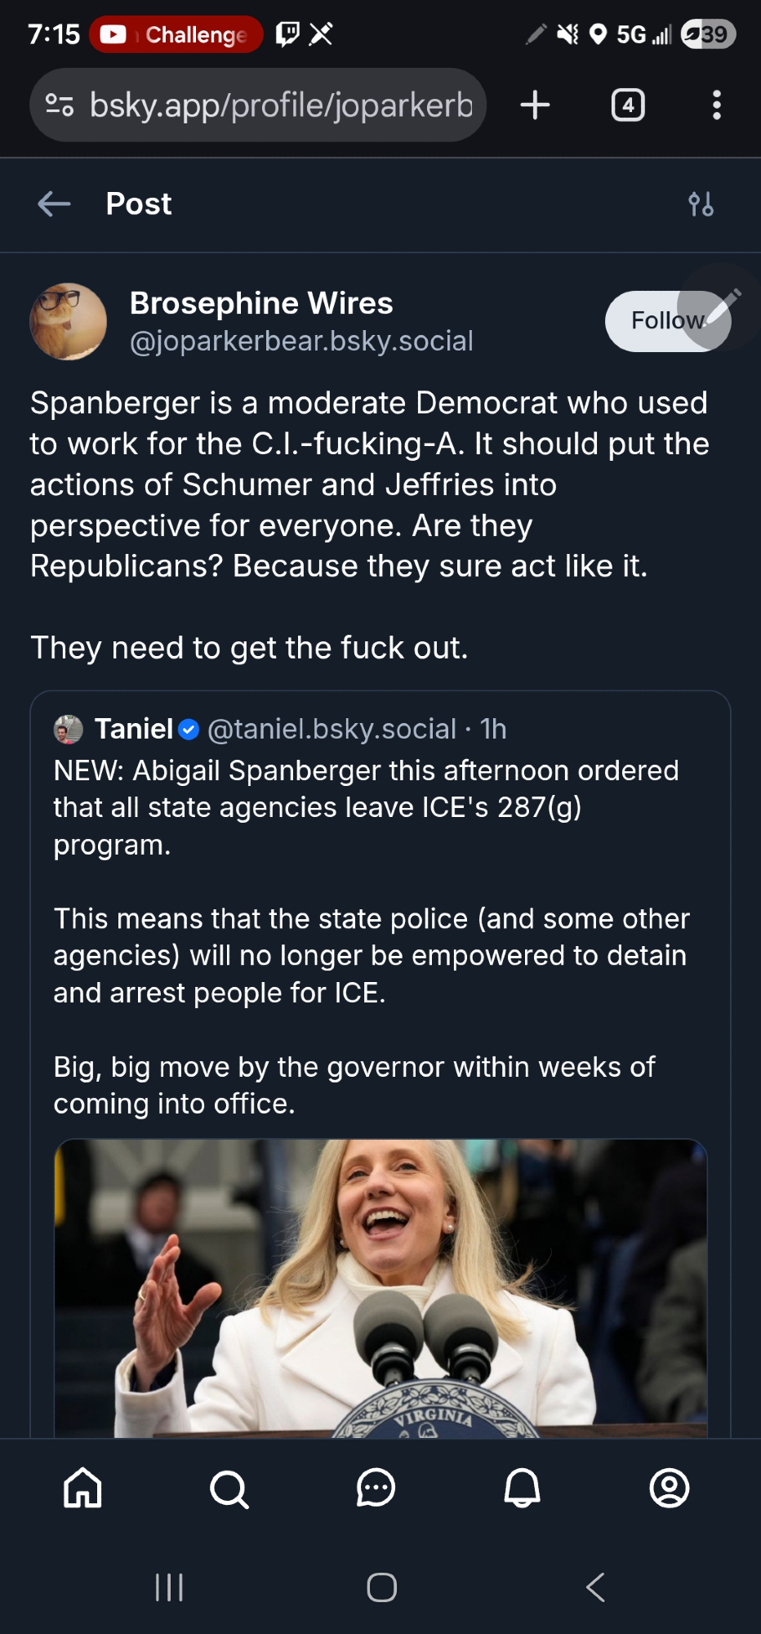The image size is (761, 1634).
Task: Open the @joparkerbear.bsky.social handle link
Action: pos(301,342)
